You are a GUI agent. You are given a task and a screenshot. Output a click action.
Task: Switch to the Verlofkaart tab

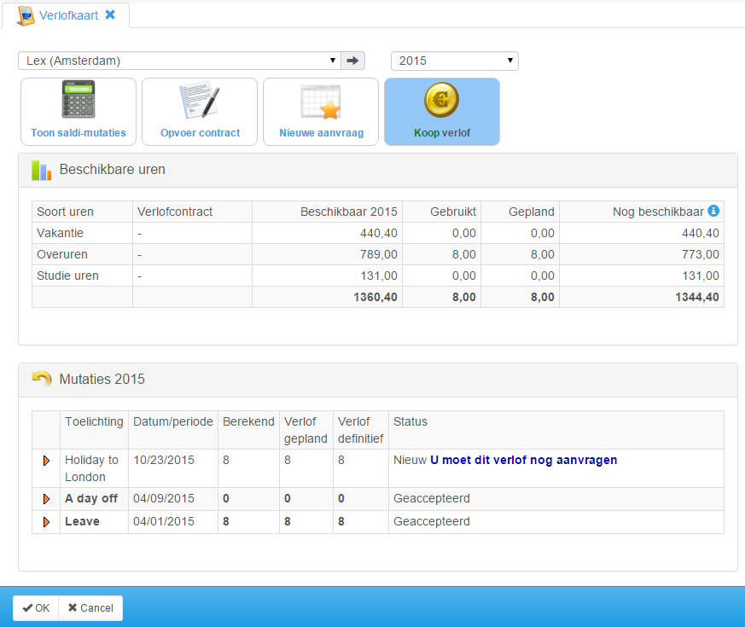coord(68,15)
